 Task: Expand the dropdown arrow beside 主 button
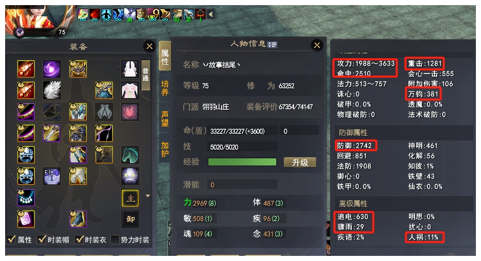click(148, 196)
